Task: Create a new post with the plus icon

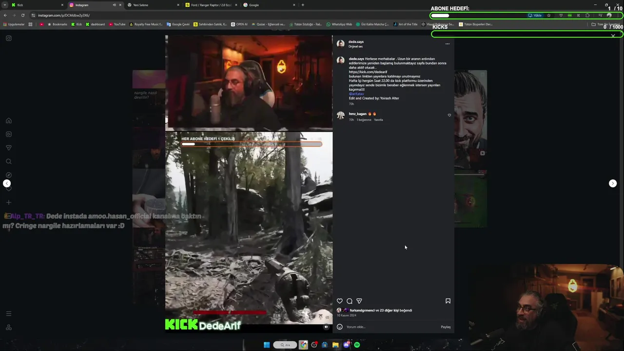Action: click(x=9, y=202)
